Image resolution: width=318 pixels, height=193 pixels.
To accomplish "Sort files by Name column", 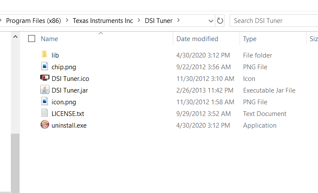I will coord(49,39).
